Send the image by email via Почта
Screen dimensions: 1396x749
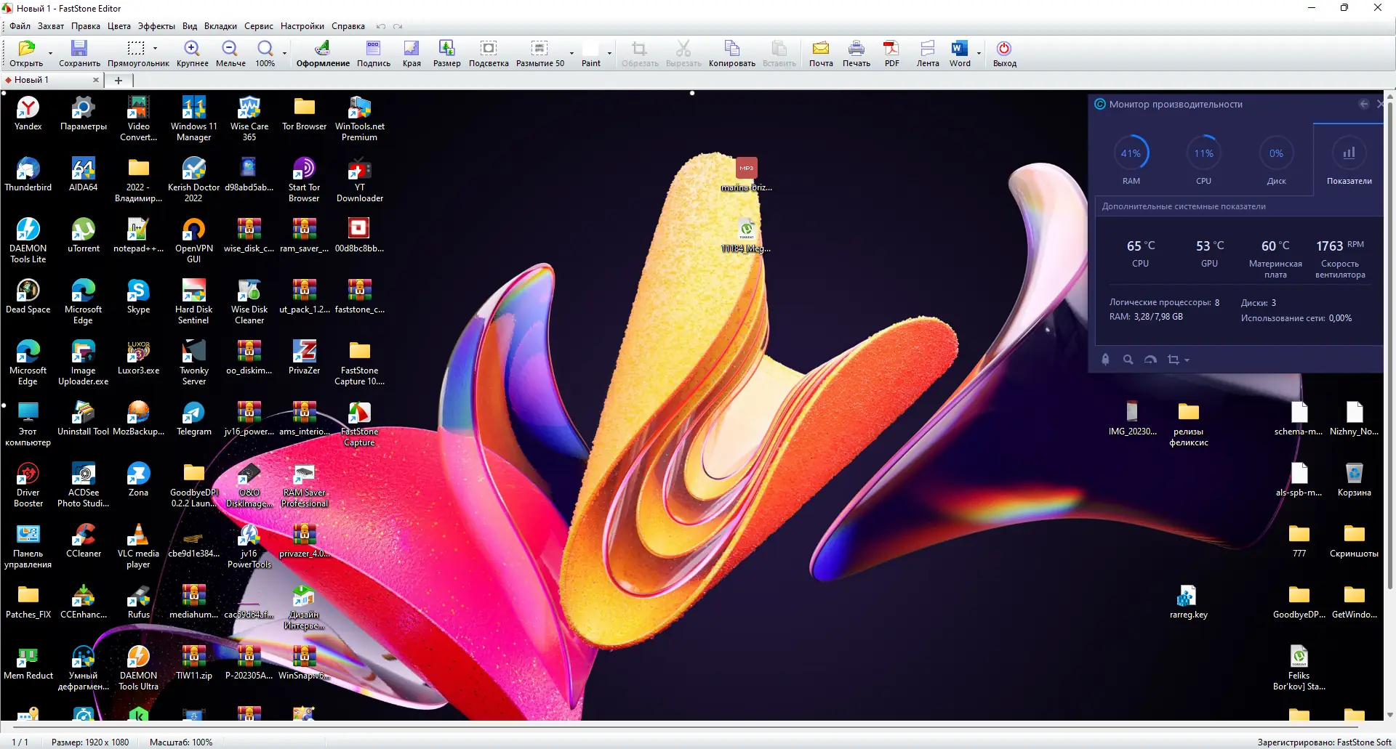click(821, 53)
